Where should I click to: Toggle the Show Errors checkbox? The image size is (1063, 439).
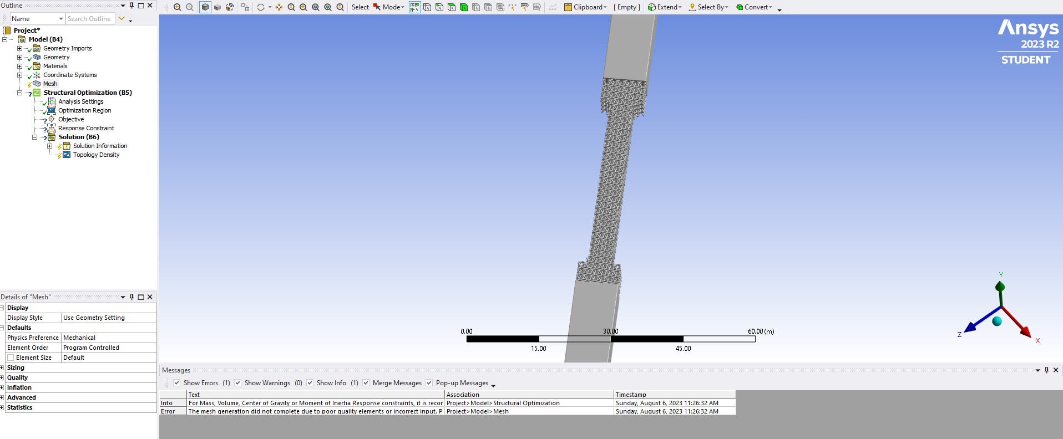click(x=177, y=383)
